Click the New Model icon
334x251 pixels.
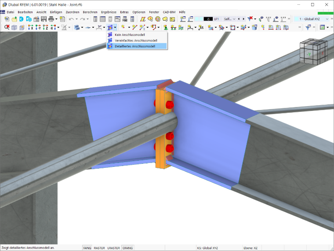click(x=7, y=19)
